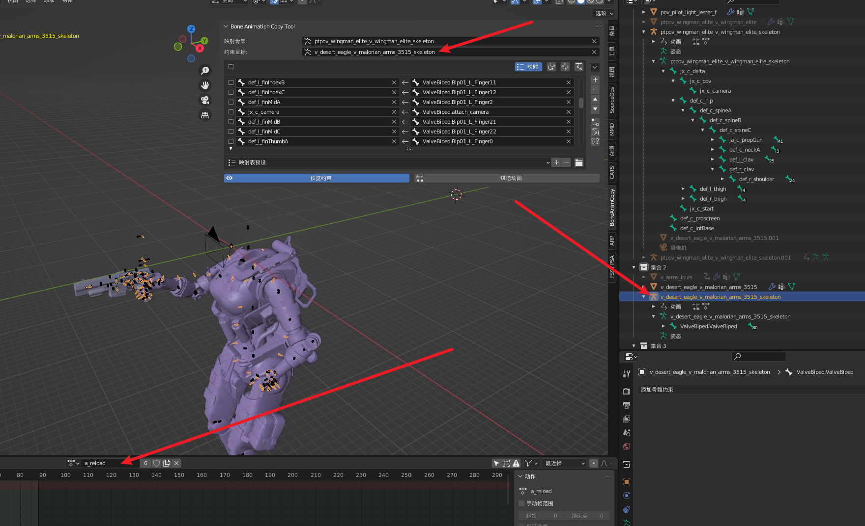The width and height of the screenshot is (865, 526).
Task: Click the mapping list vertical scrollbar
Action: (581, 103)
